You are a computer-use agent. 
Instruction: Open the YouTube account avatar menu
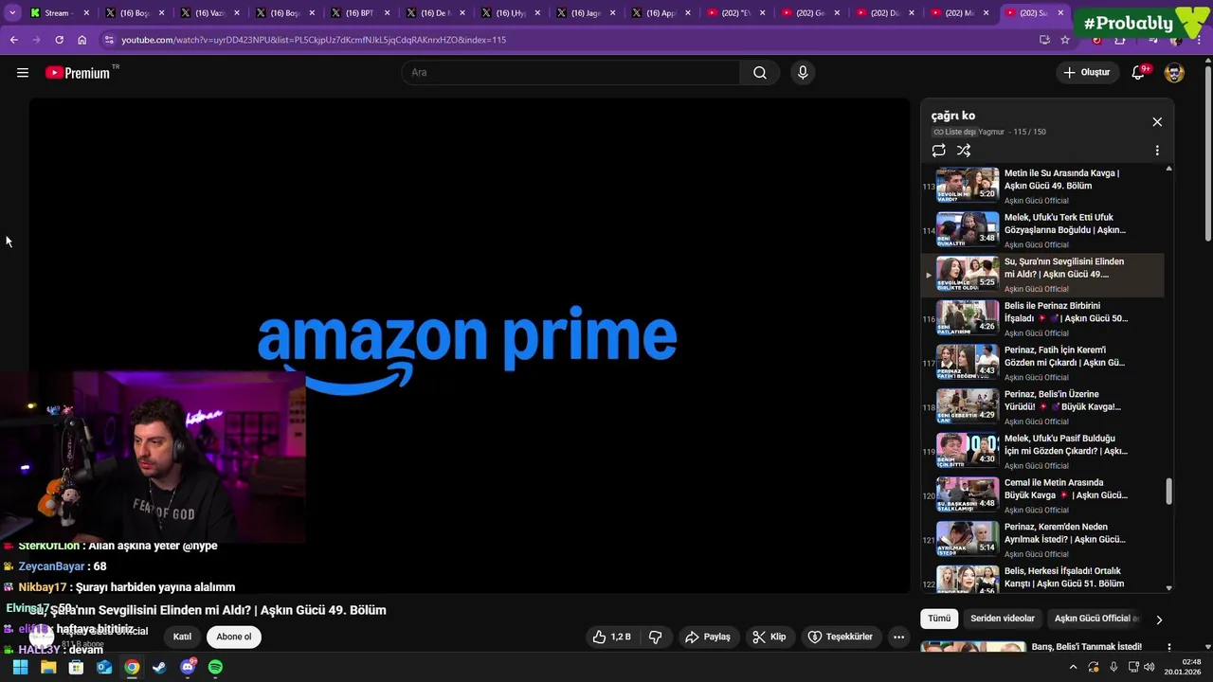(1174, 73)
